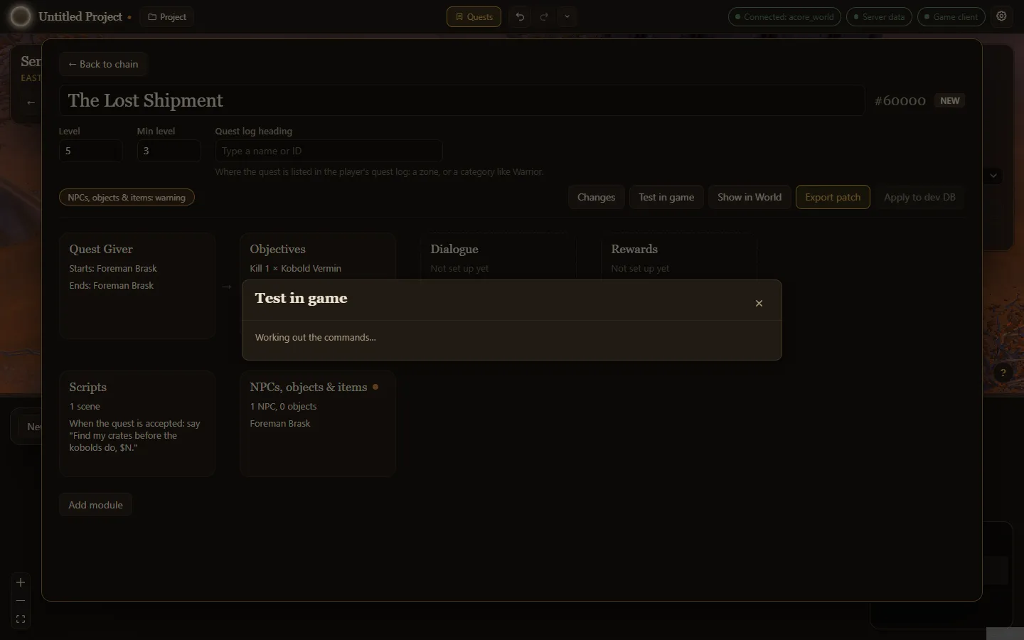Focus the Level input field
Image resolution: width=1024 pixels, height=640 pixels.
(x=91, y=151)
